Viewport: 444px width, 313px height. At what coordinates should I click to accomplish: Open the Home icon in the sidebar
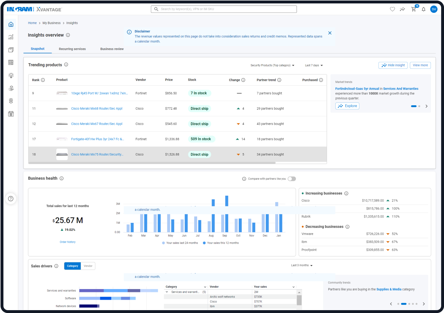pyautogui.click(x=11, y=25)
